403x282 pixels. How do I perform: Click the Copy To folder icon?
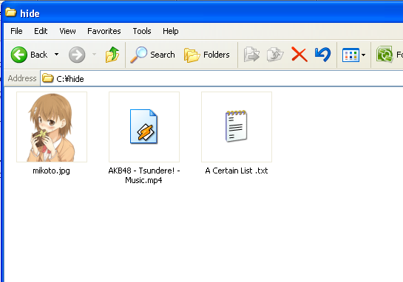pos(275,55)
